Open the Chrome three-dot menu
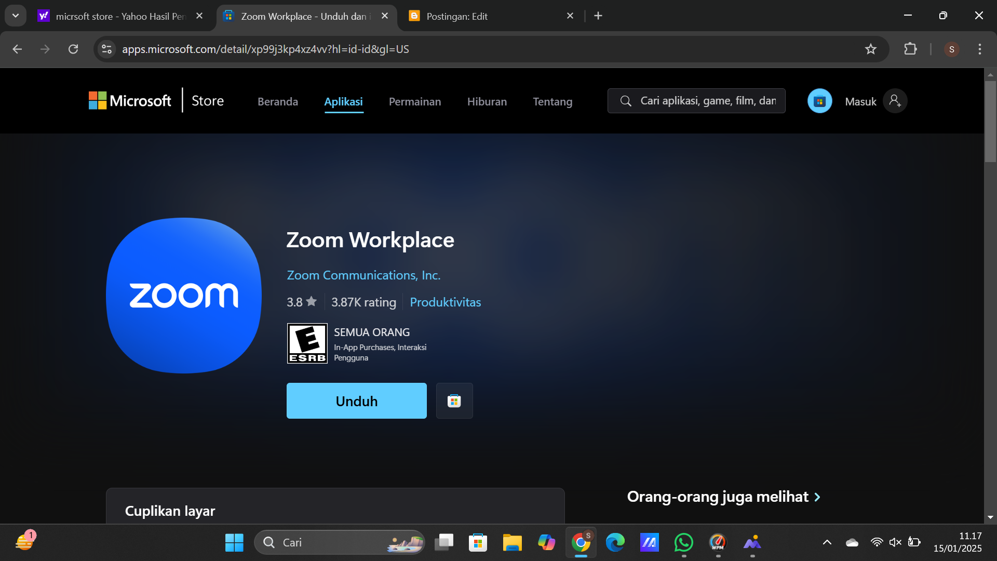The image size is (997, 561). coord(980,49)
